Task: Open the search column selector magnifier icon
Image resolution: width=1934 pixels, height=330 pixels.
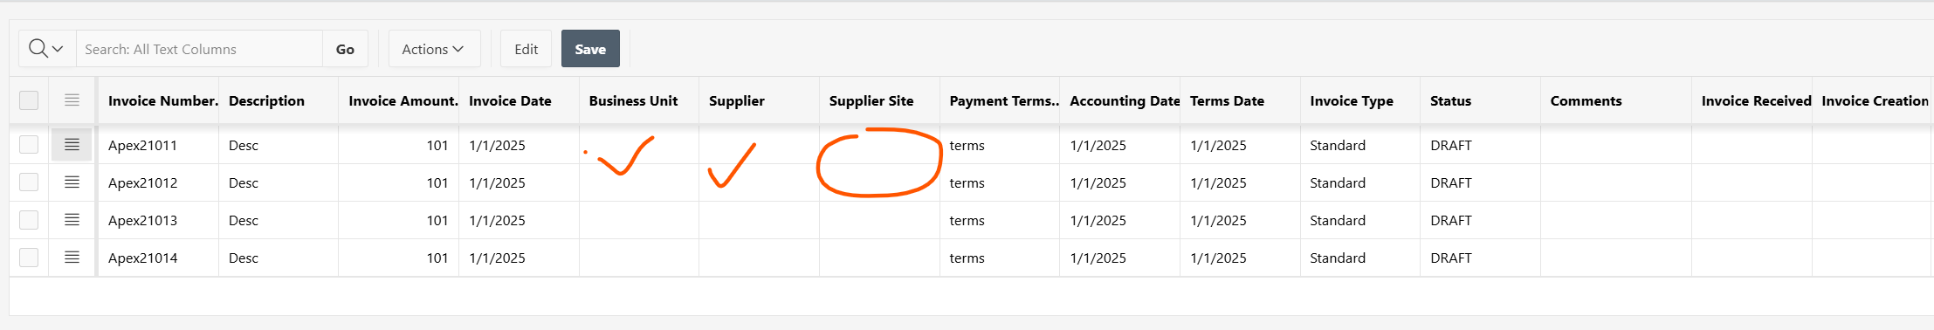Action: [47, 49]
